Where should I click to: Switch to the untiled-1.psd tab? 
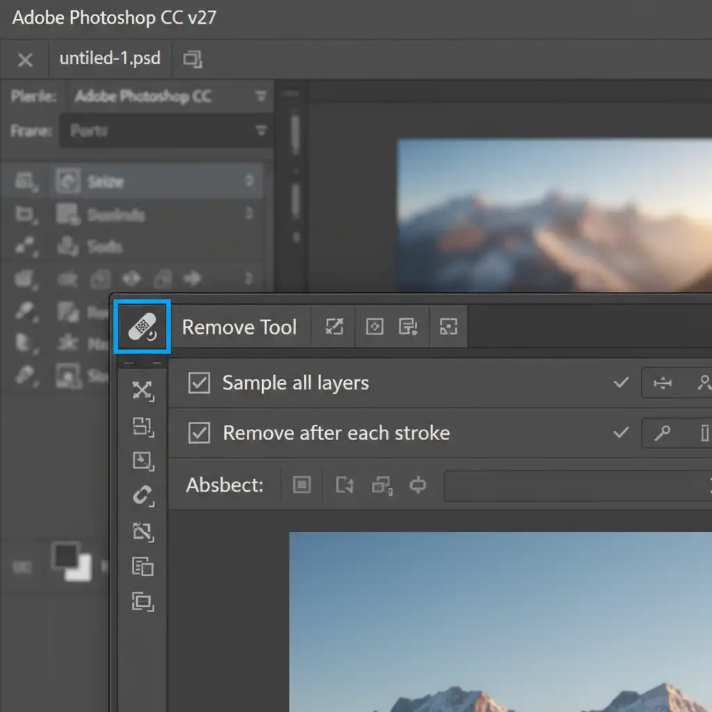pos(110,58)
